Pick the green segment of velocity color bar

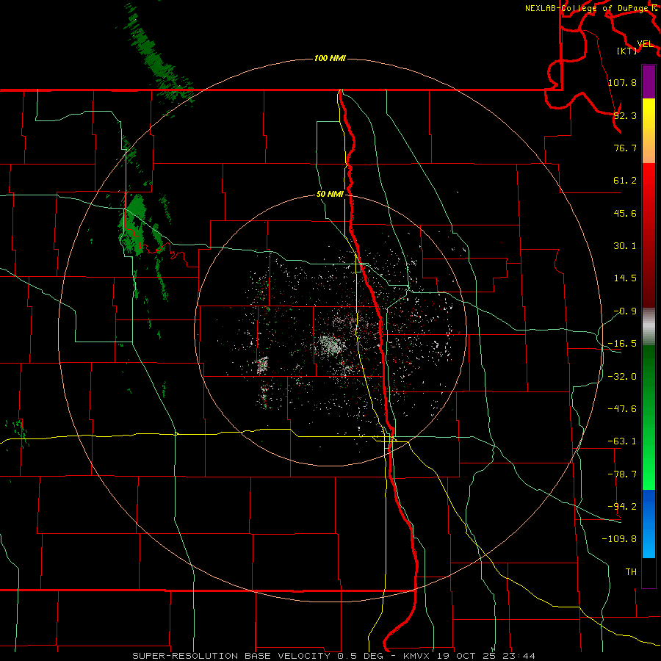pyautogui.click(x=649, y=417)
